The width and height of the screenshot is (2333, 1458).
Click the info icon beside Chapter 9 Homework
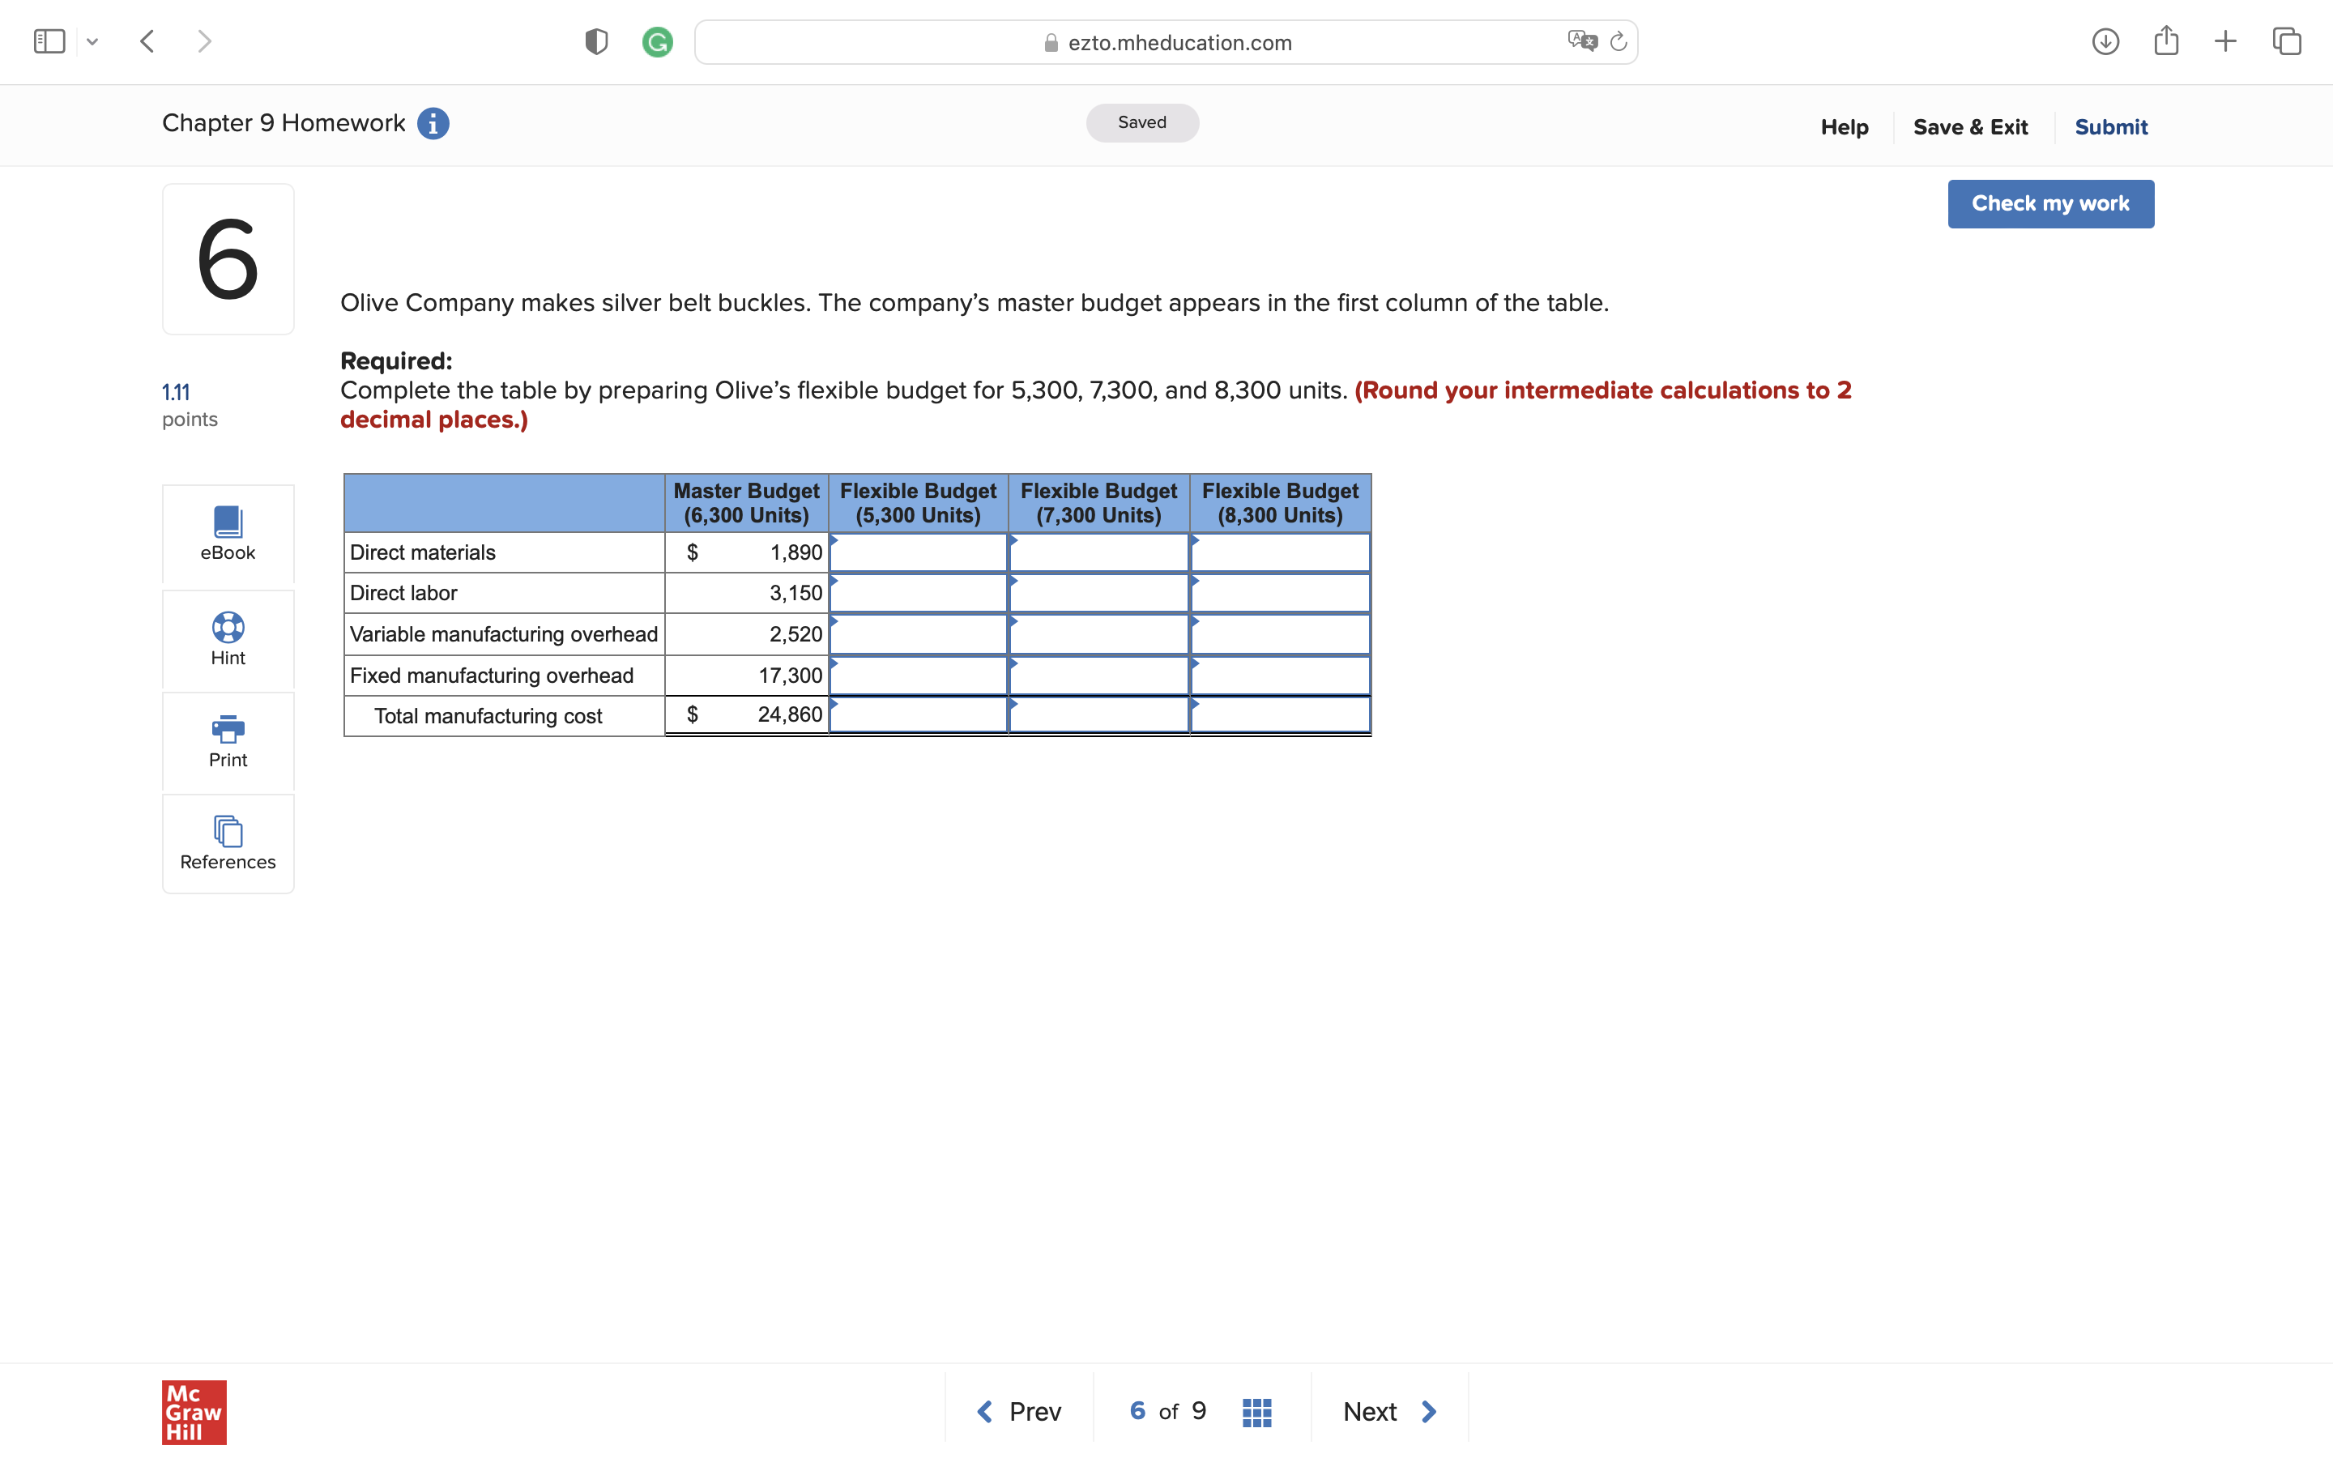click(x=433, y=123)
